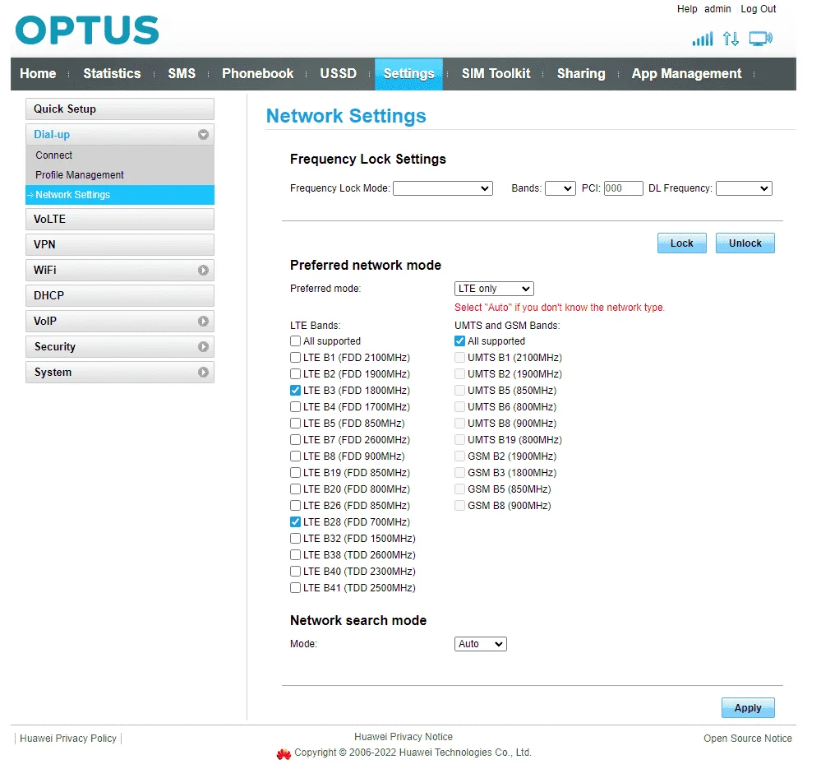Open the SMS tab

(182, 74)
